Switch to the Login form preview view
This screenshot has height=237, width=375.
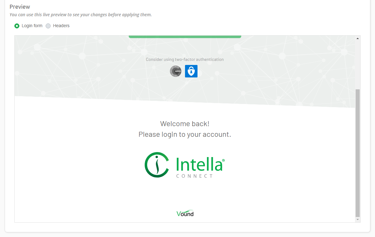[x=17, y=26]
